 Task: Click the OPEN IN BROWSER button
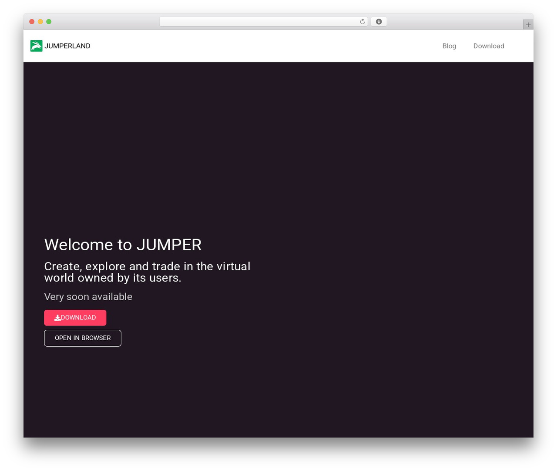click(x=83, y=338)
